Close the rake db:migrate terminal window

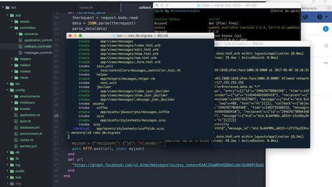pos(70,36)
